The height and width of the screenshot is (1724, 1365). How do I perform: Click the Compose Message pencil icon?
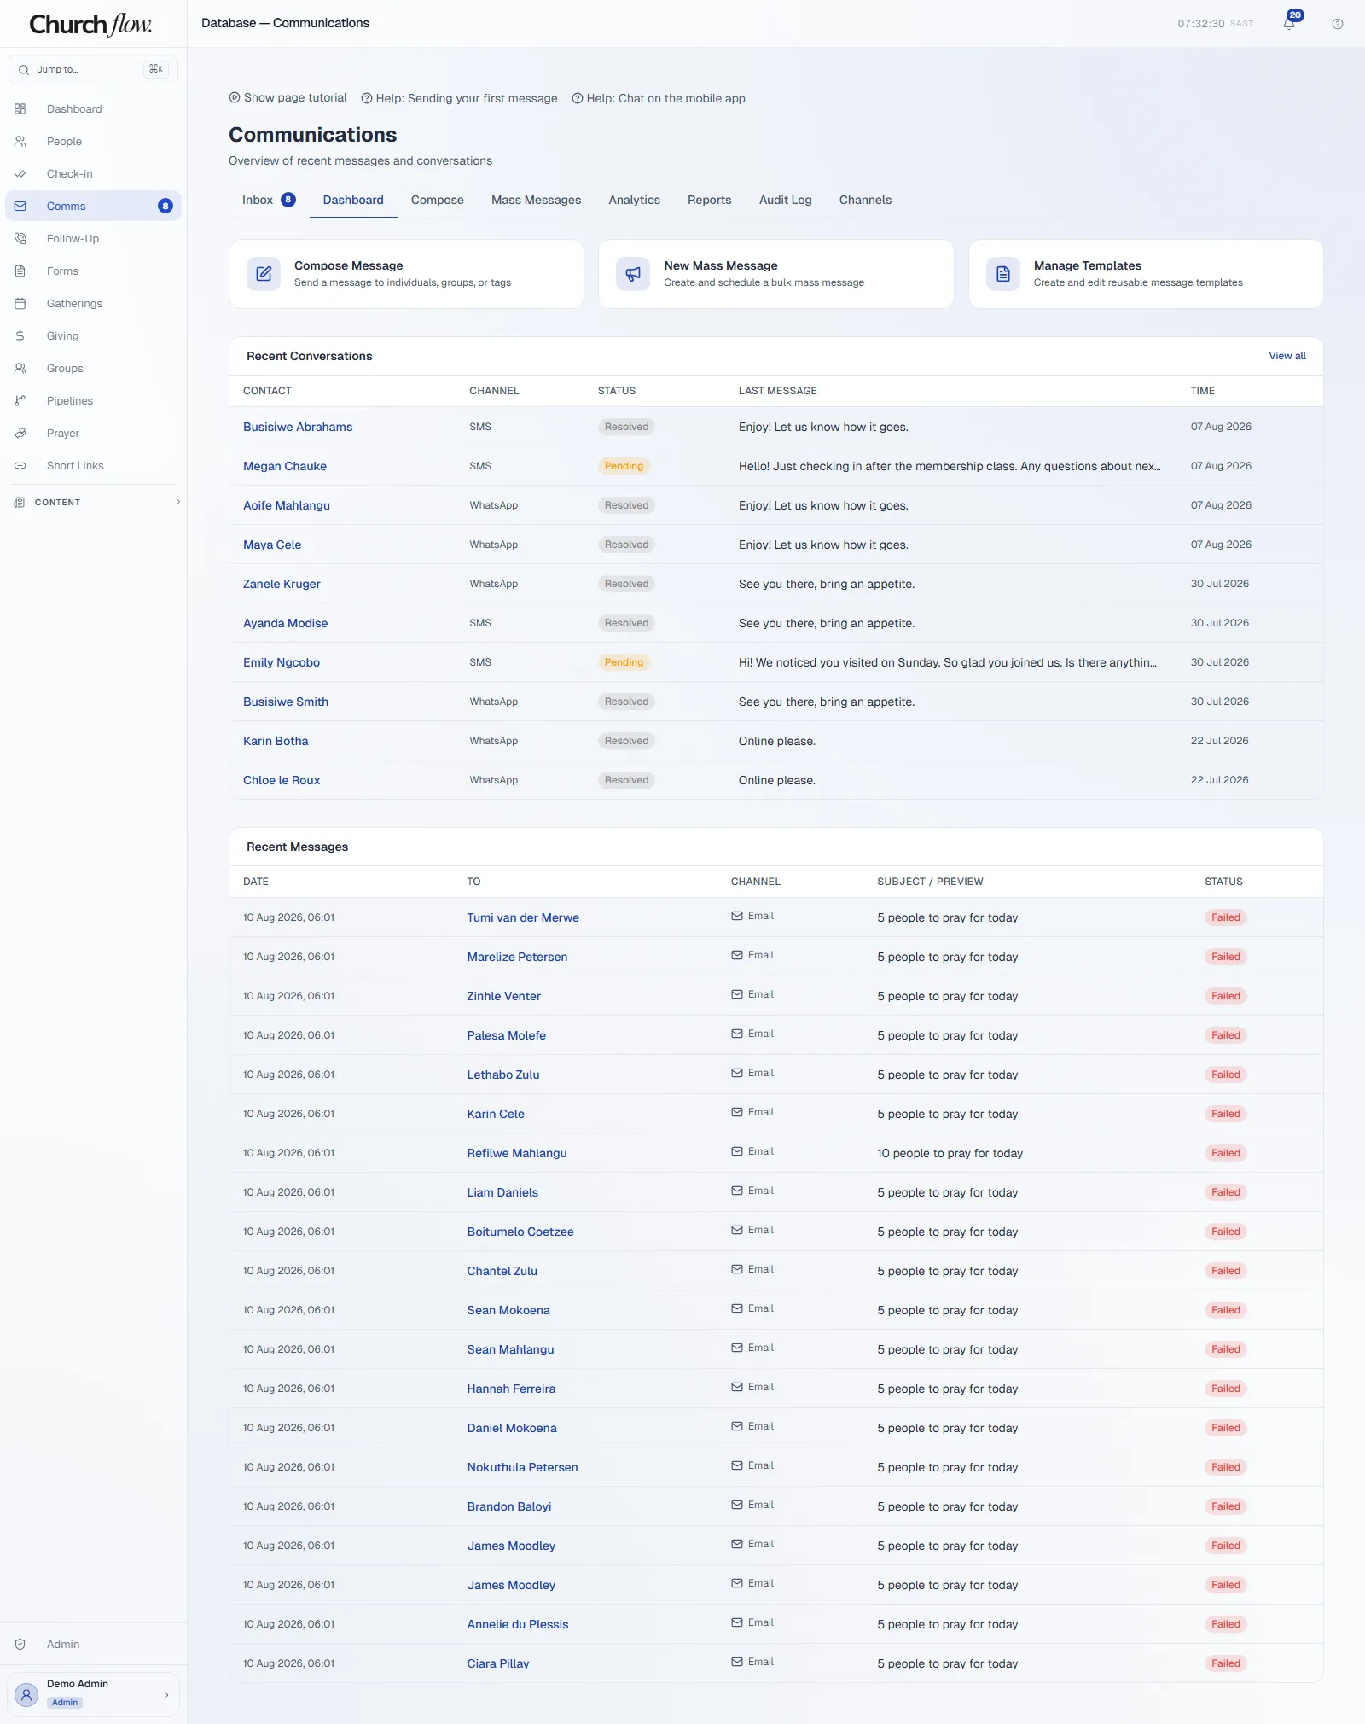[264, 274]
